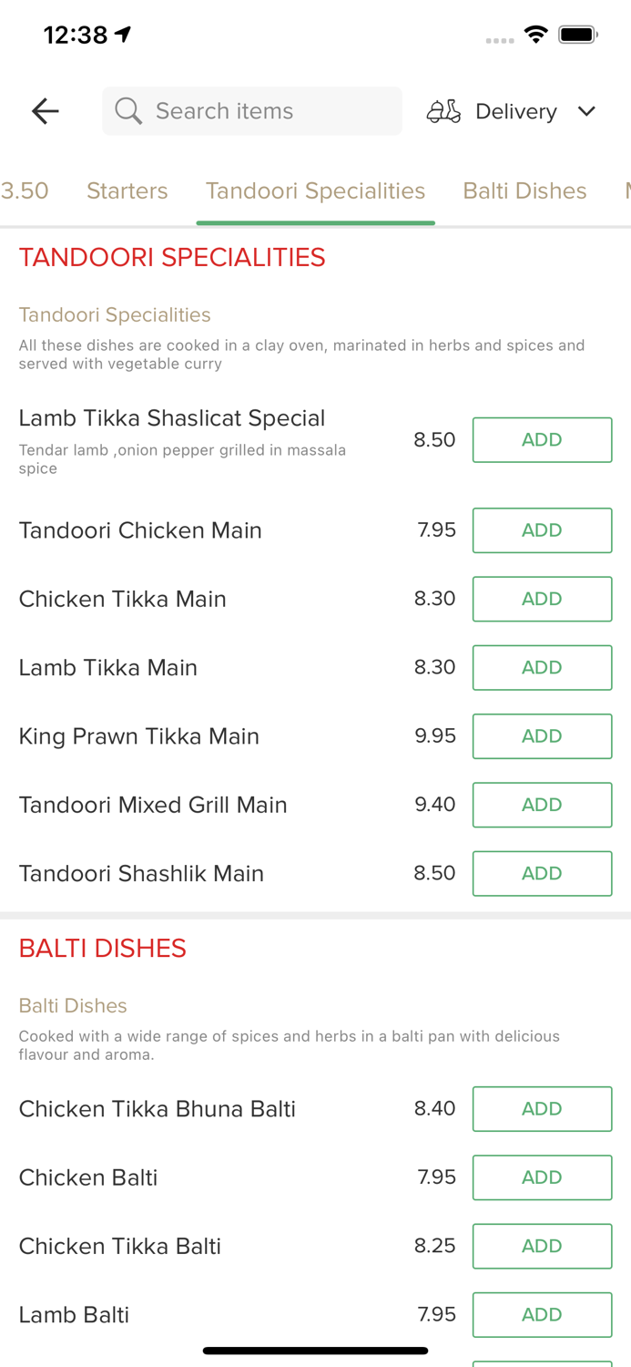Tap the battery status icon
Image resolution: width=631 pixels, height=1367 pixels.
tap(577, 35)
